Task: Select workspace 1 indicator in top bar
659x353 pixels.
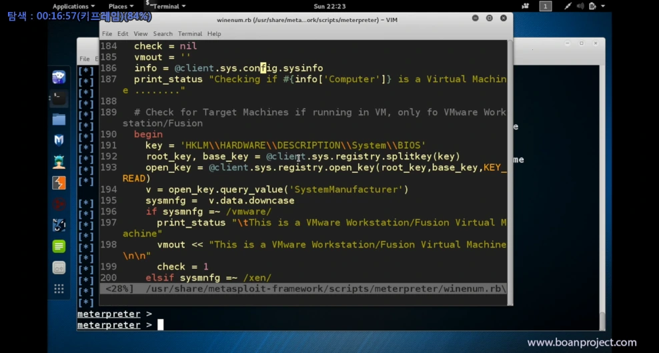Action: coord(546,6)
